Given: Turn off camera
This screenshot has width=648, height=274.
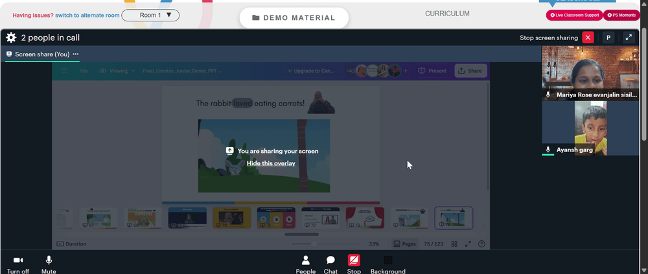Looking at the screenshot, I should tap(18, 264).
